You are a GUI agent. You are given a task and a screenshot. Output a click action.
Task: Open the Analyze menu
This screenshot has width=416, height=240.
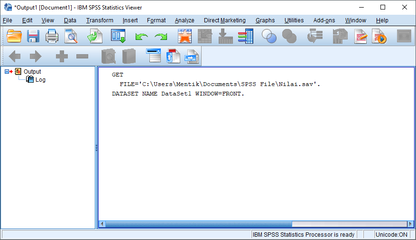tap(185, 20)
